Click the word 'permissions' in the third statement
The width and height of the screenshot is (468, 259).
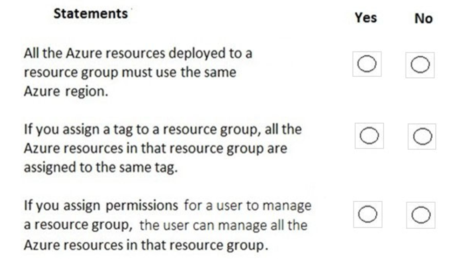coord(144,205)
